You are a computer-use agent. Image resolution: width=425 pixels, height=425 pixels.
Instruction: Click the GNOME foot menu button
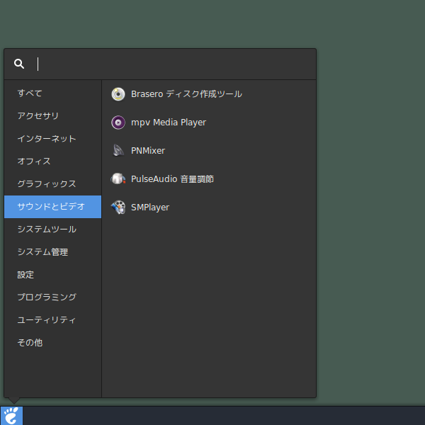coord(11,416)
